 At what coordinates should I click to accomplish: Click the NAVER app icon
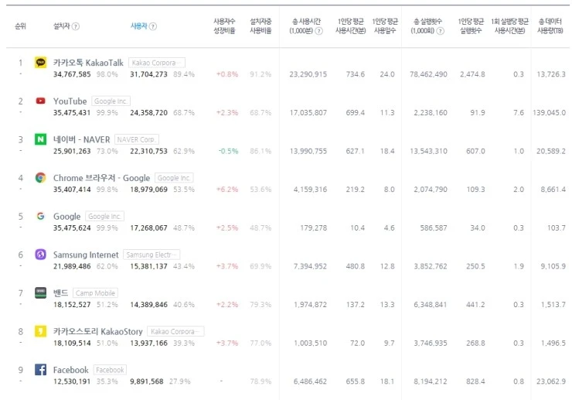pyautogui.click(x=40, y=139)
